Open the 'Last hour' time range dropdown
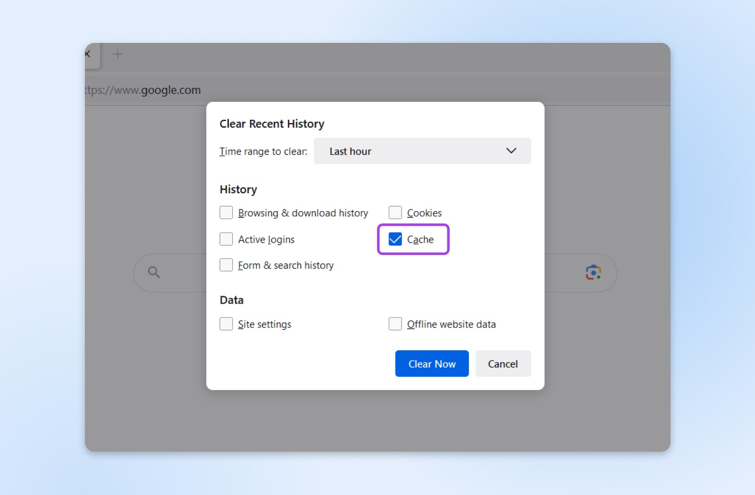This screenshot has height=495, width=755. click(422, 151)
